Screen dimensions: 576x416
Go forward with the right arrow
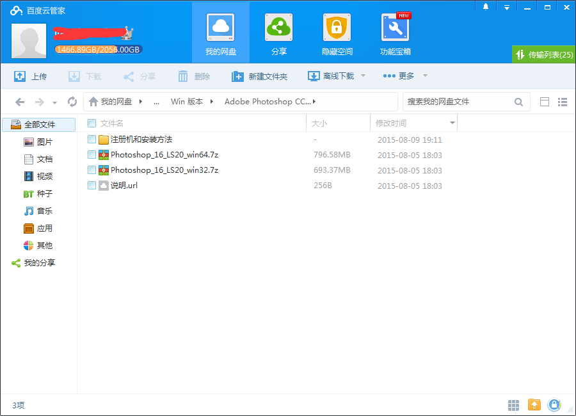(x=39, y=102)
